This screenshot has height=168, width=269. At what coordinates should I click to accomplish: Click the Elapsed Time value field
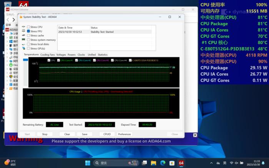coord(147,125)
